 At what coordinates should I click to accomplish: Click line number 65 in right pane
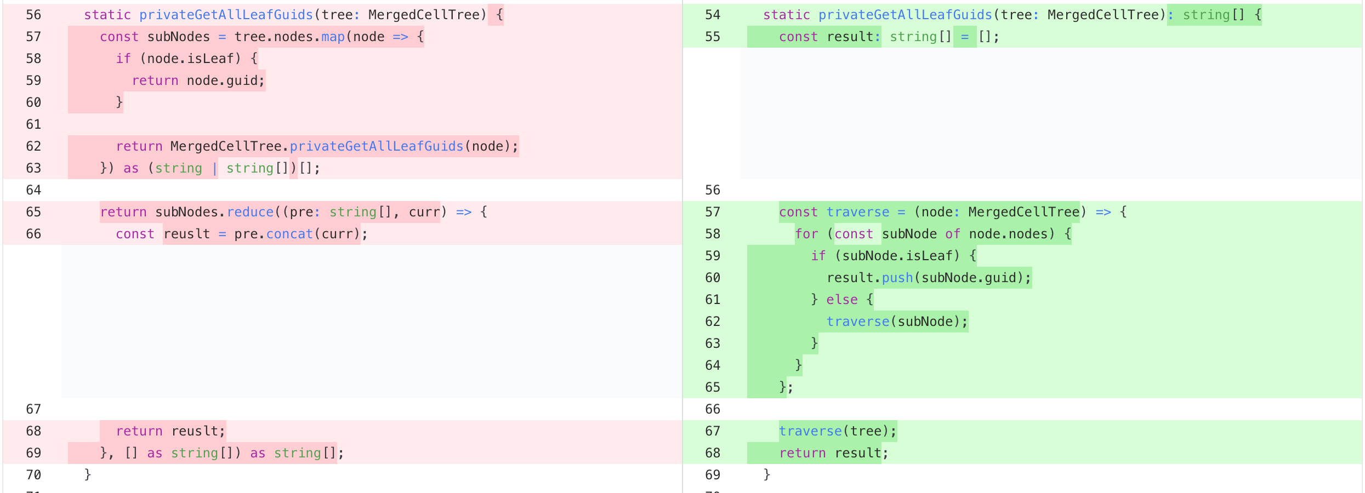point(712,387)
